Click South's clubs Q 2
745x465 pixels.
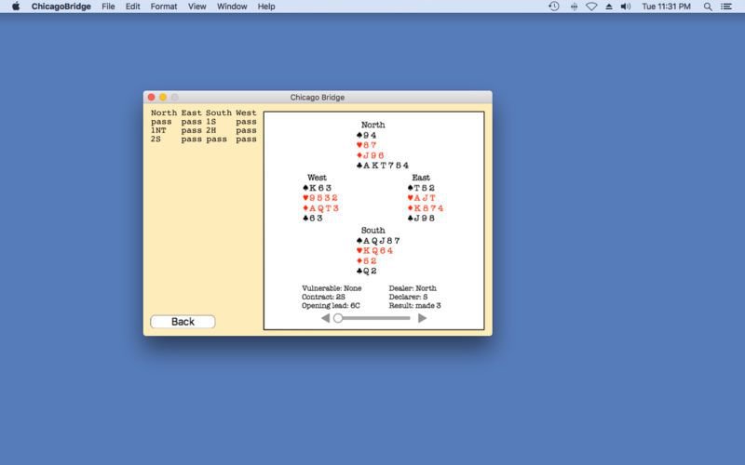point(367,271)
